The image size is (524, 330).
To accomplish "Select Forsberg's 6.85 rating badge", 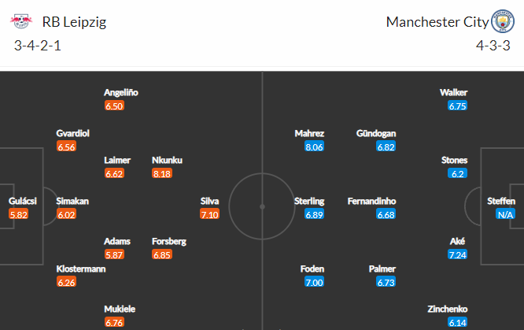I will coord(162,255).
